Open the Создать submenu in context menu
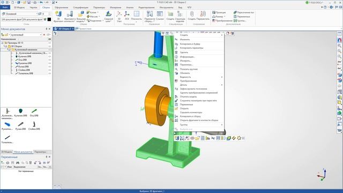The width and height of the screenshot is (343, 193). pos(199,35)
